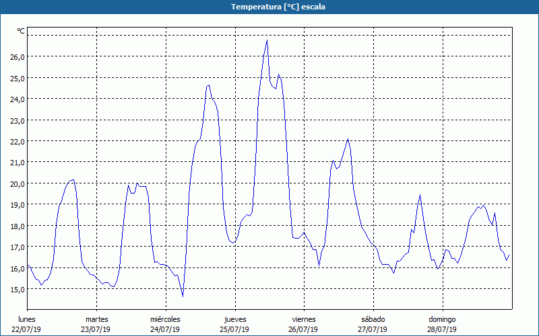Click the 21,0 axis value
539x336 pixels.
(18, 163)
